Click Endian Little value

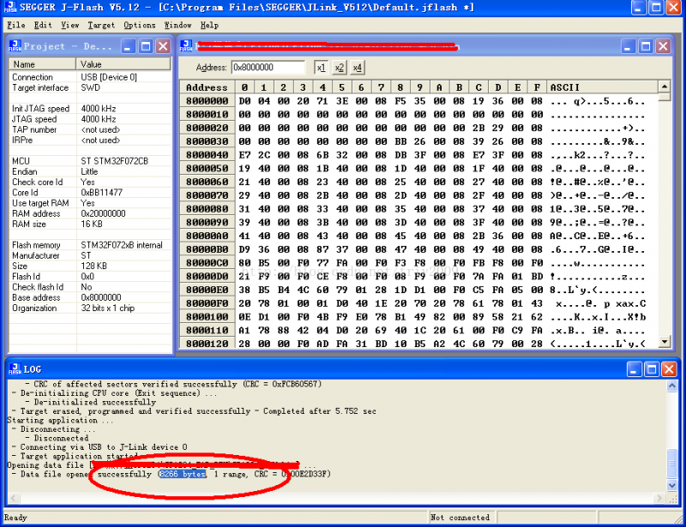click(x=89, y=171)
